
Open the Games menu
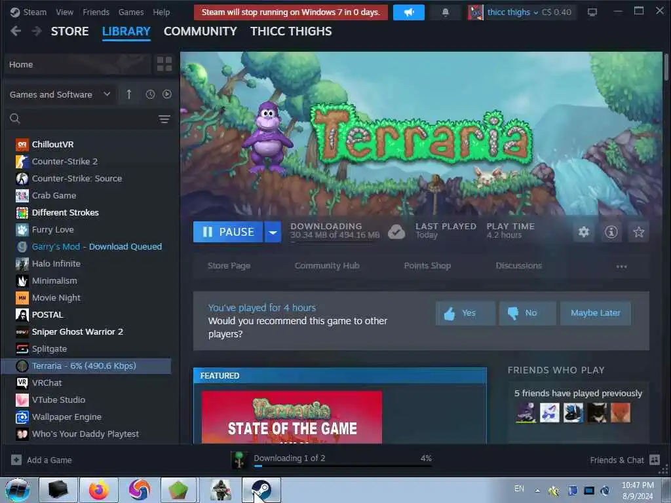(131, 12)
